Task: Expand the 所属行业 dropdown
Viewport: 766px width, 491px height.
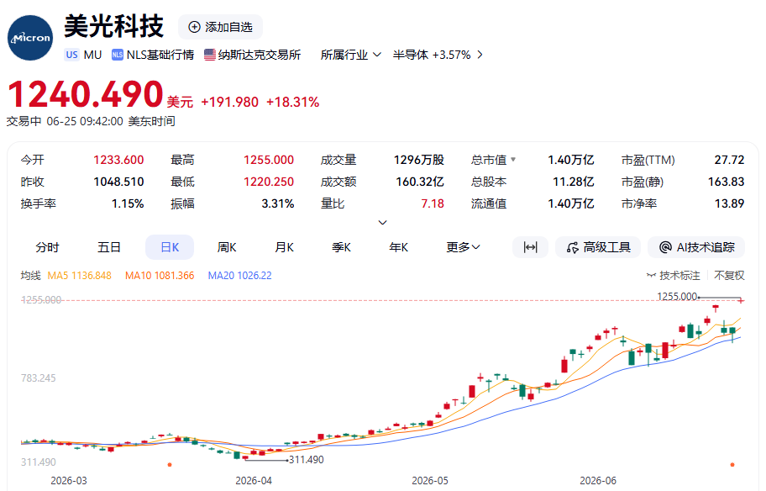Action: click(x=350, y=55)
